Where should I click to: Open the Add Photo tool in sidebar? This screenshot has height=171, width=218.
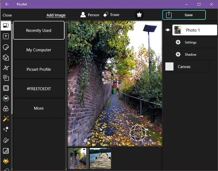coord(6,26)
